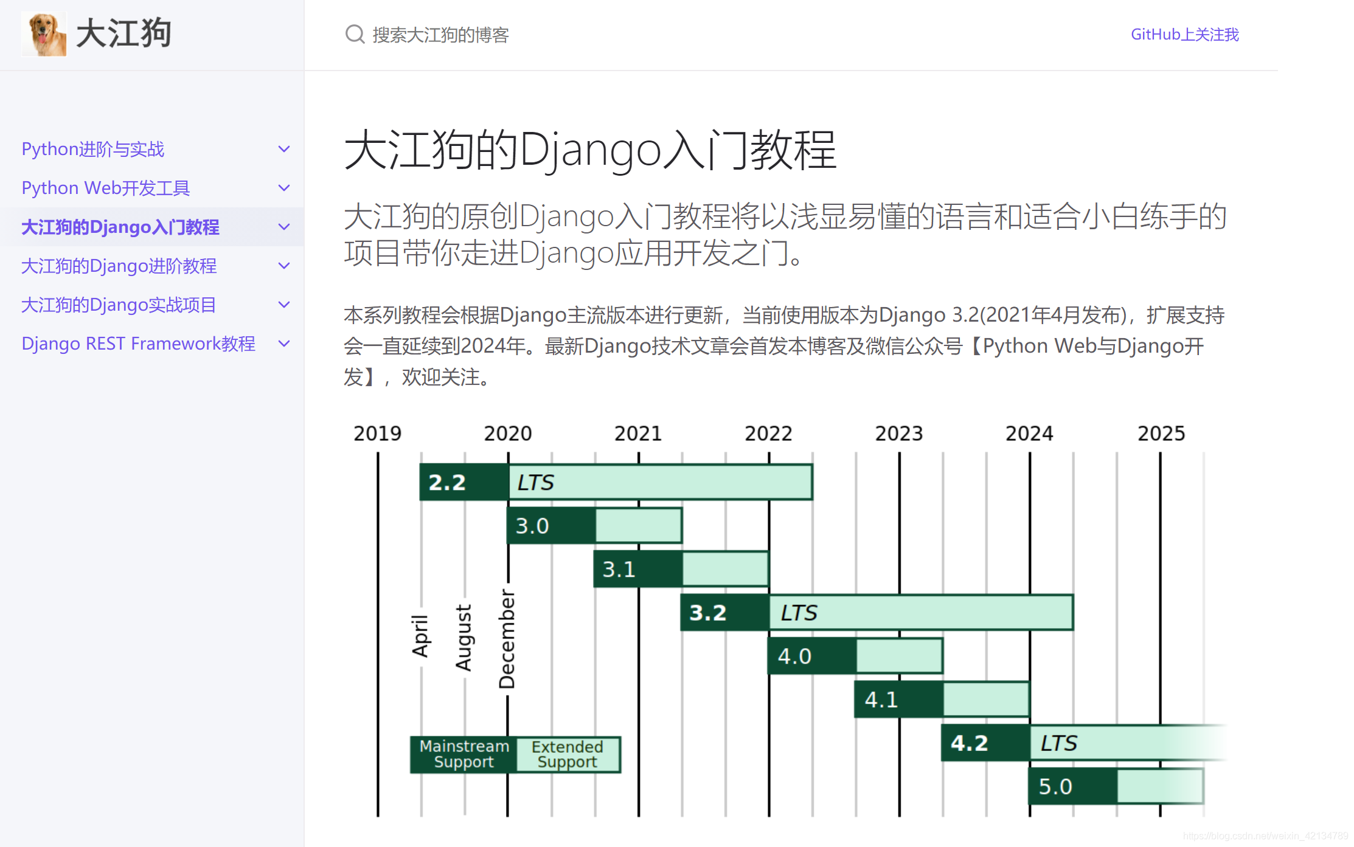
Task: Click the golden retriever logo image
Action: [44, 35]
